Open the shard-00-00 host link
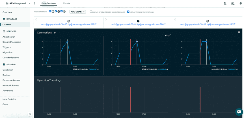This screenshot has height=118, width=244. pyautogui.click(x=69, y=24)
